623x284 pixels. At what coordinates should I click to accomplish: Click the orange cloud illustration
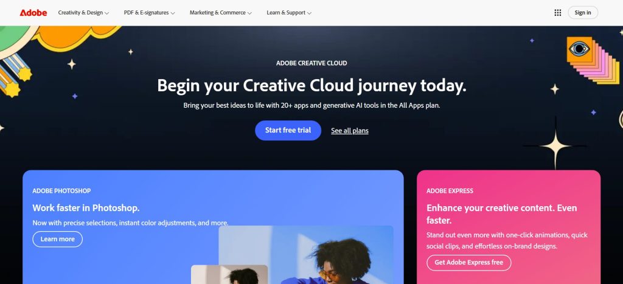click(76, 38)
